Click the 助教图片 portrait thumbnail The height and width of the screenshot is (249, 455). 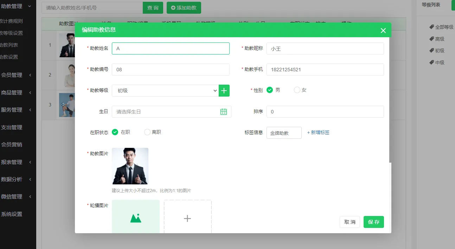coord(130,166)
